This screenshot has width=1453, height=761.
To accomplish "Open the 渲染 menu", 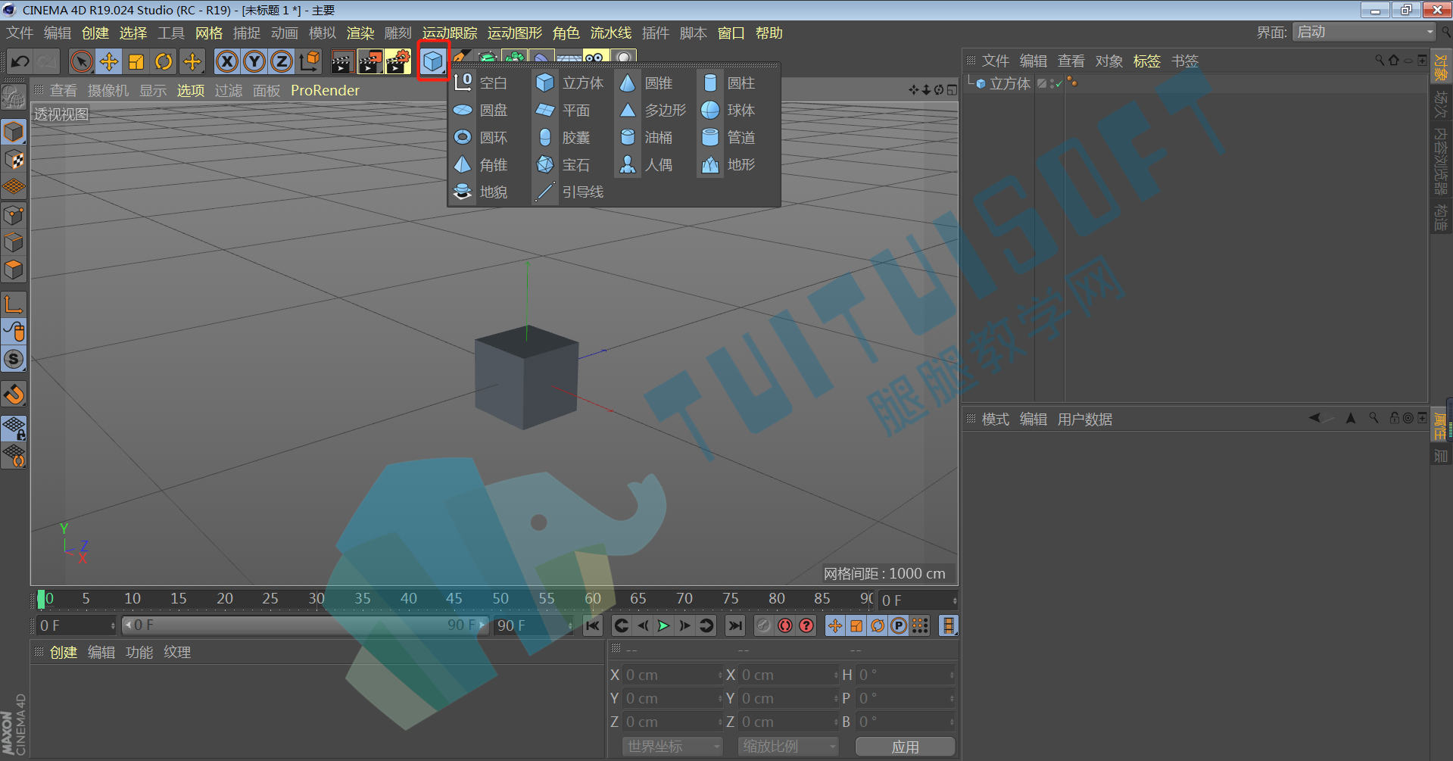I will pyautogui.click(x=360, y=33).
